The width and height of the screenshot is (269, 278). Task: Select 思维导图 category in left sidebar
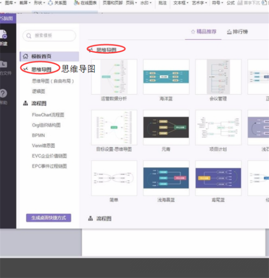click(x=41, y=69)
